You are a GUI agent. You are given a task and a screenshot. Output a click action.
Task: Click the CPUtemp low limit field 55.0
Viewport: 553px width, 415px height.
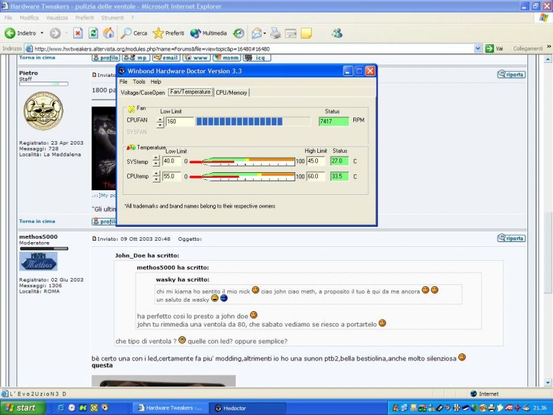[171, 176]
